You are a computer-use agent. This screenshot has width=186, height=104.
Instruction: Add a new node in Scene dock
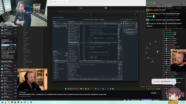tap(53, 24)
